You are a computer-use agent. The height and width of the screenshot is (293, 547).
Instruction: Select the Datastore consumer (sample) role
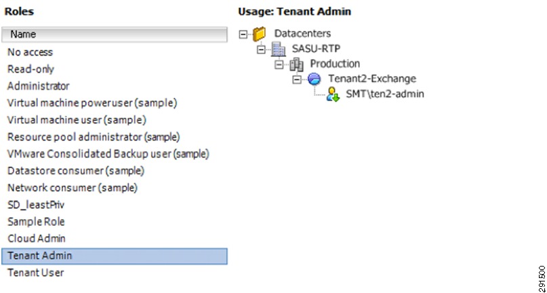click(x=75, y=171)
